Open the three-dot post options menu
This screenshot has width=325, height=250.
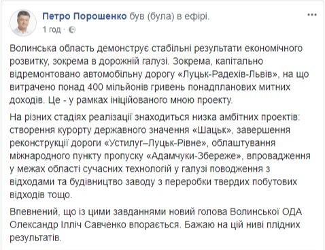[x=312, y=15]
